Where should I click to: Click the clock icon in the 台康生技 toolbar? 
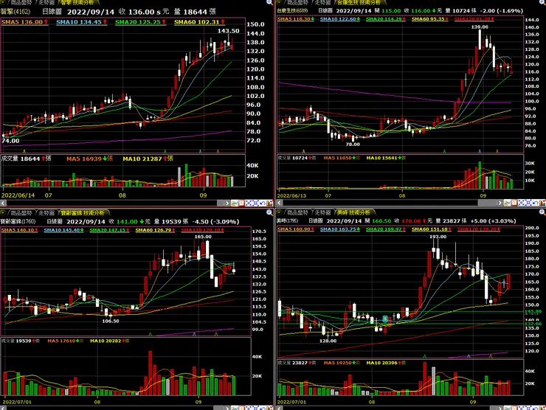tap(514, 203)
